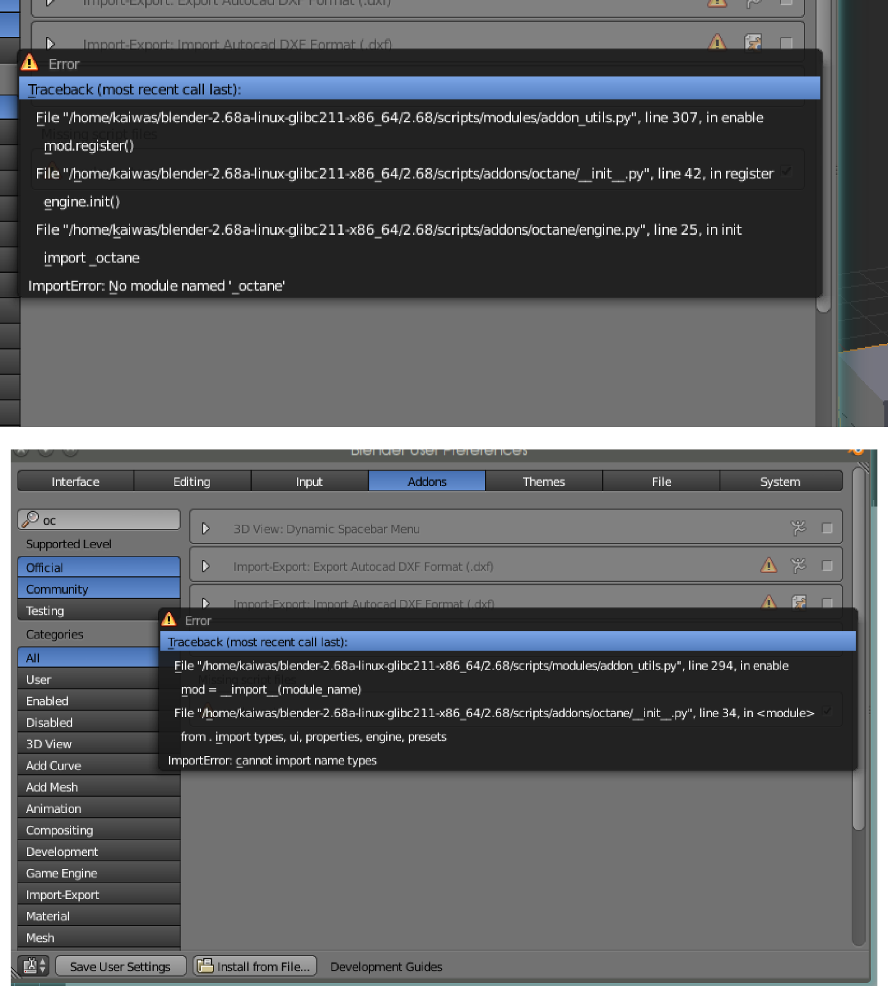Pick the Game Engine category
This screenshot has height=986, width=888.
click(99, 873)
